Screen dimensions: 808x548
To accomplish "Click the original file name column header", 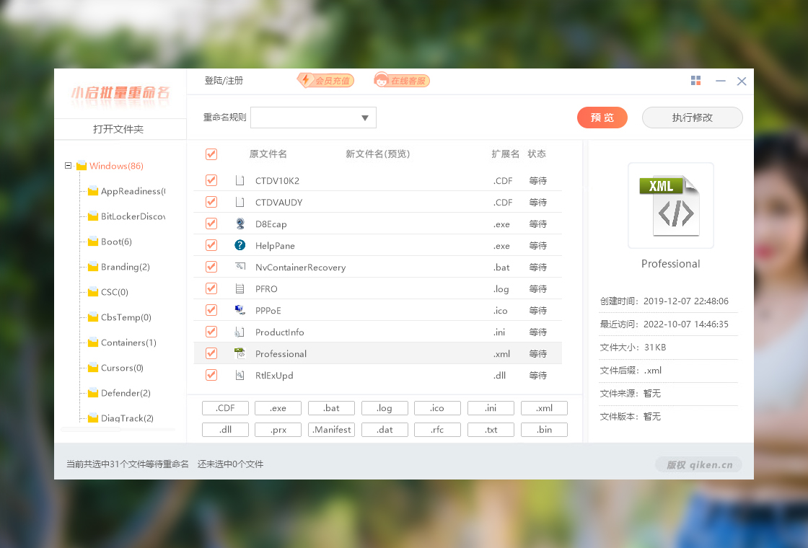I will pos(268,154).
